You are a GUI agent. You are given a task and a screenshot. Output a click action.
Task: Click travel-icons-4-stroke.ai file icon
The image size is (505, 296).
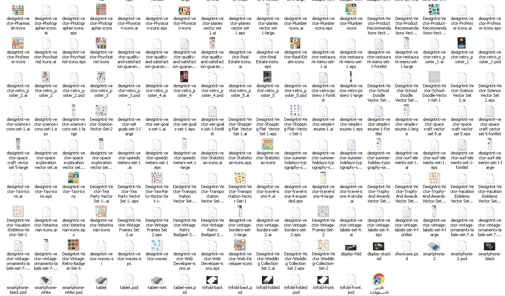(x=351, y=178)
